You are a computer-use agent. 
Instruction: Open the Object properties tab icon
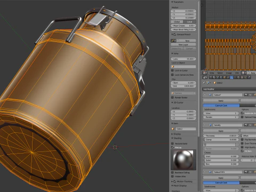[x=225, y=77]
